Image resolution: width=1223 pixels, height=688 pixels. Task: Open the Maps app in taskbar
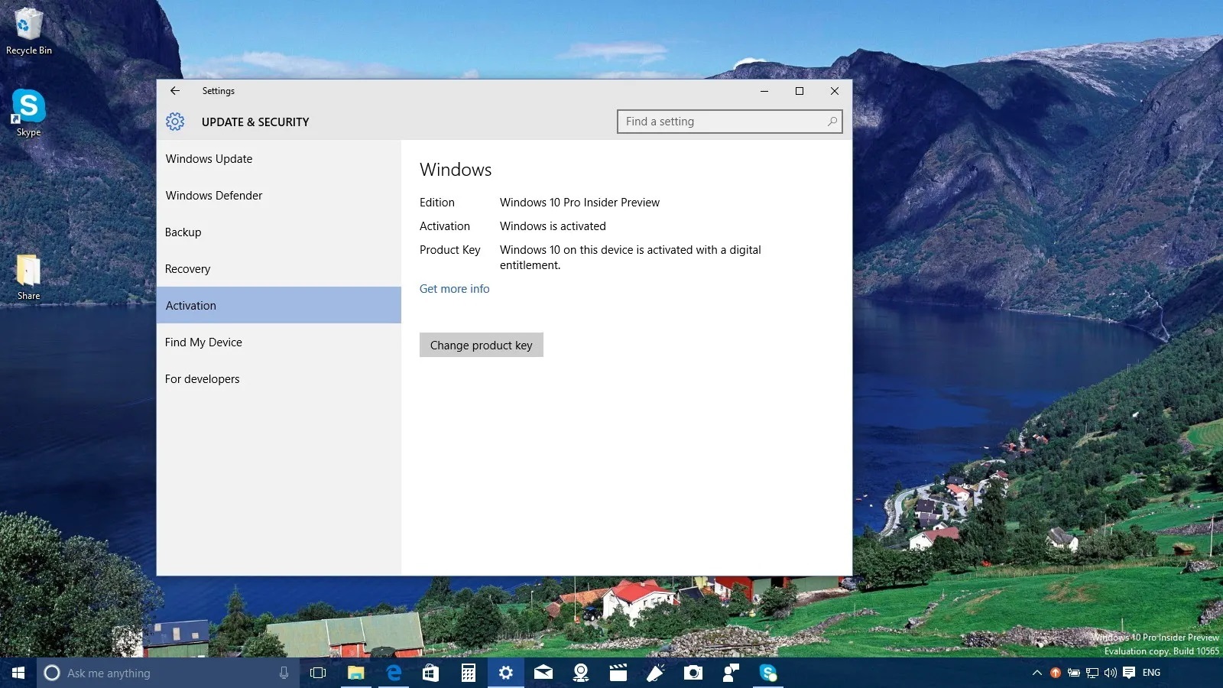581,673
